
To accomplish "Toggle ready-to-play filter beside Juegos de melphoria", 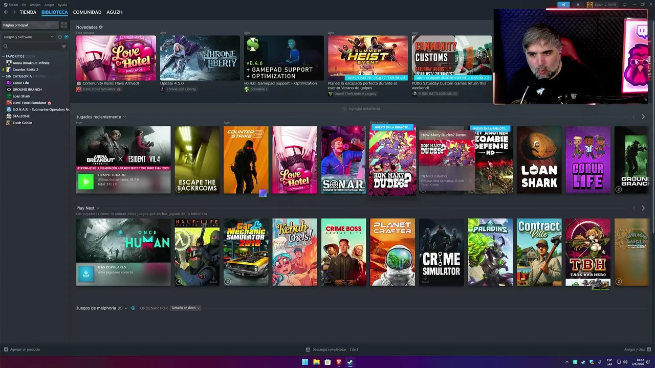I will pos(133,308).
